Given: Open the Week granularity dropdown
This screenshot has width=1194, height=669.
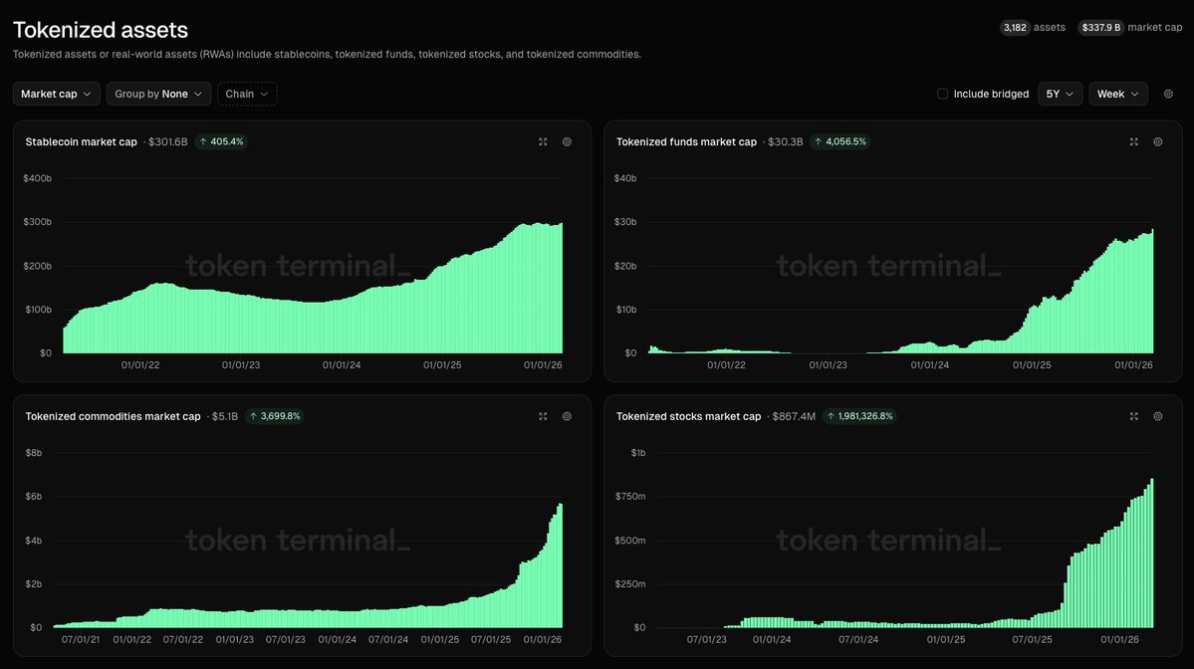Looking at the screenshot, I should tap(1117, 93).
